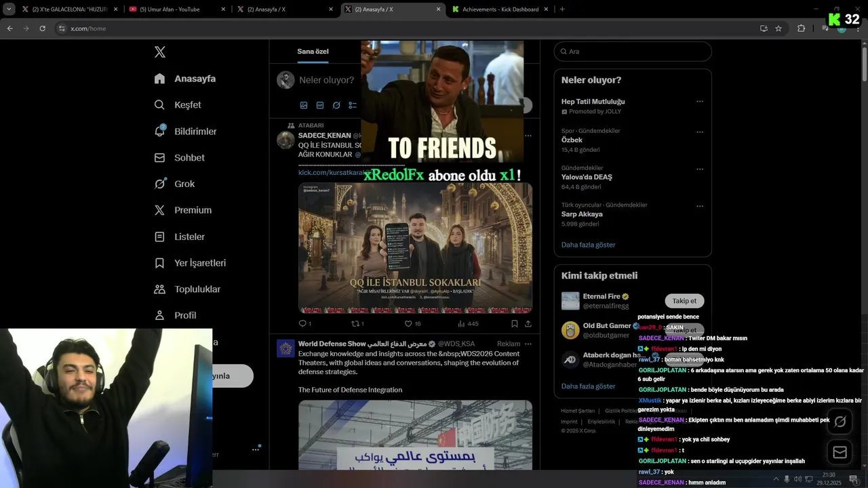Click the Ara search field

tap(633, 52)
